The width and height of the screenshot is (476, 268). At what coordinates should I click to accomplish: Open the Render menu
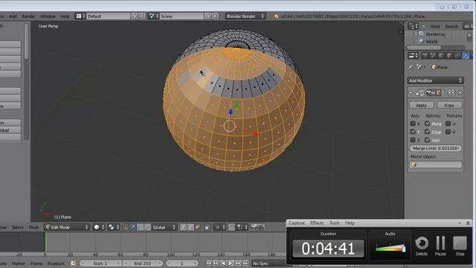pos(28,16)
